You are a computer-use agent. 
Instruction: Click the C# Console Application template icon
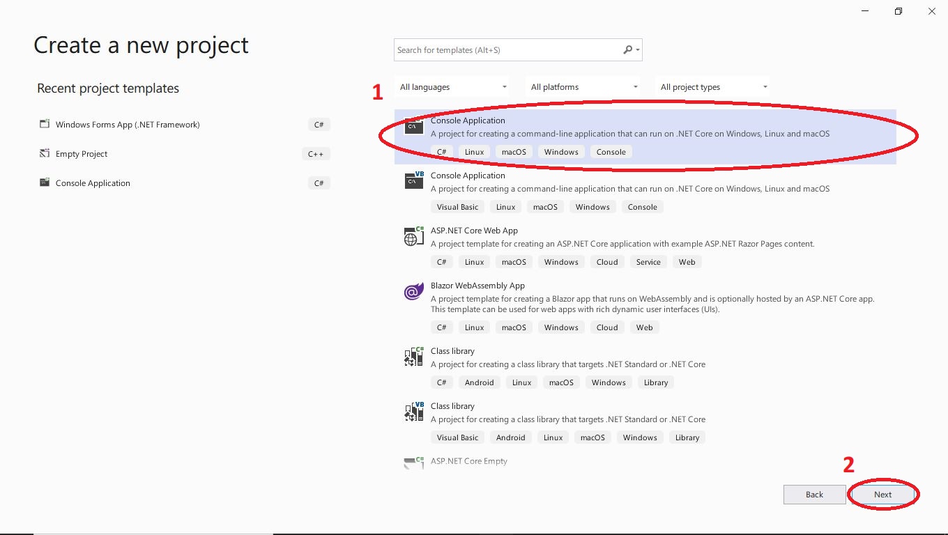click(x=414, y=127)
